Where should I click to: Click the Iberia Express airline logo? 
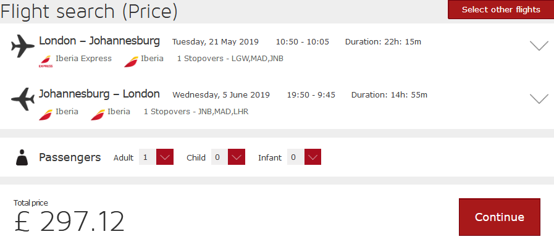click(x=46, y=61)
